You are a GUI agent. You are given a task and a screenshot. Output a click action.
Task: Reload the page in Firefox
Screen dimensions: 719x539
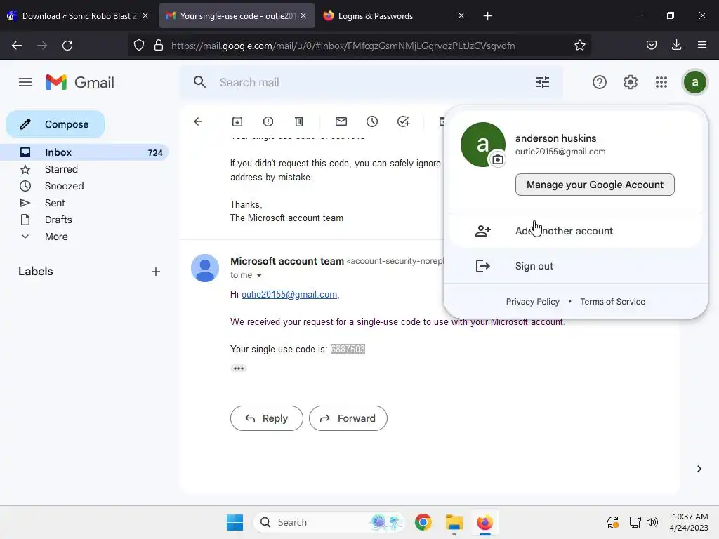tap(67, 46)
